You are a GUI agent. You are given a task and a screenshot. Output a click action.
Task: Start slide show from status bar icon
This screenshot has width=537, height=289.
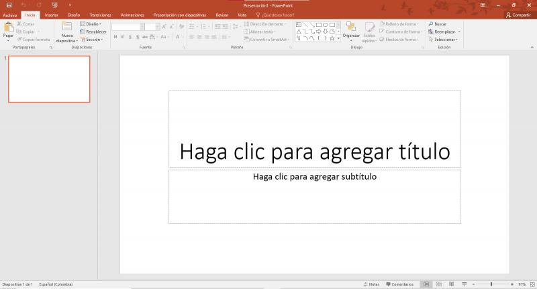[462, 284]
